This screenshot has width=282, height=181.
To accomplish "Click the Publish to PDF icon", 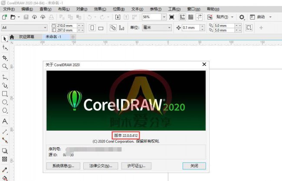I will tap(134, 17).
